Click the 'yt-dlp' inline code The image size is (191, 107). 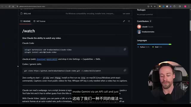(46, 78)
